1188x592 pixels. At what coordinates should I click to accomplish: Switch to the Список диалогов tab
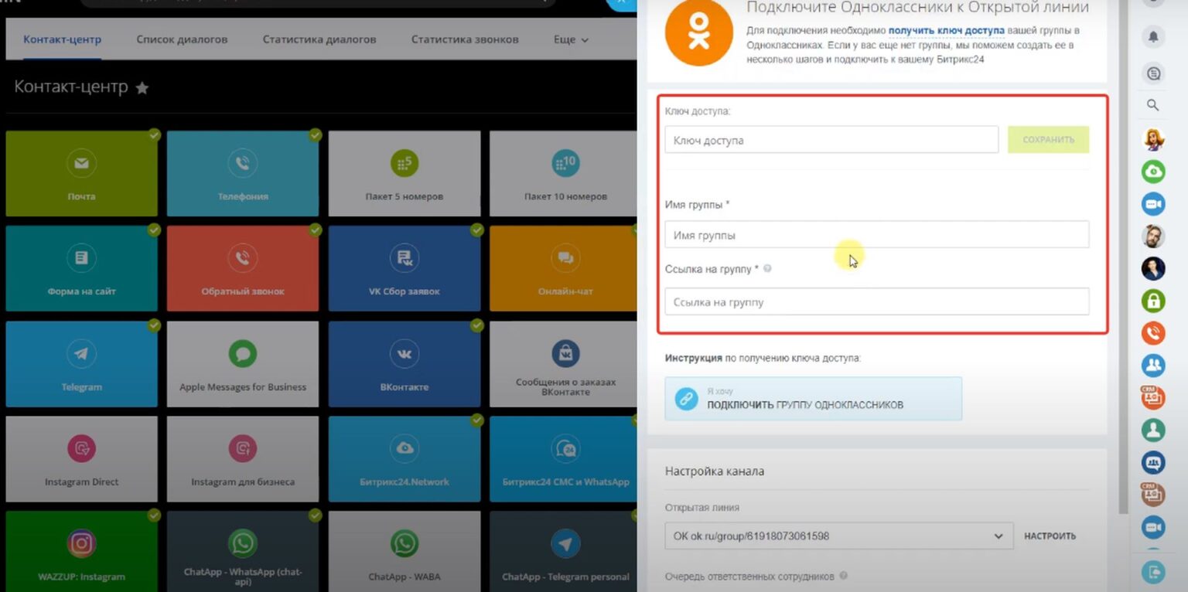pyautogui.click(x=182, y=39)
